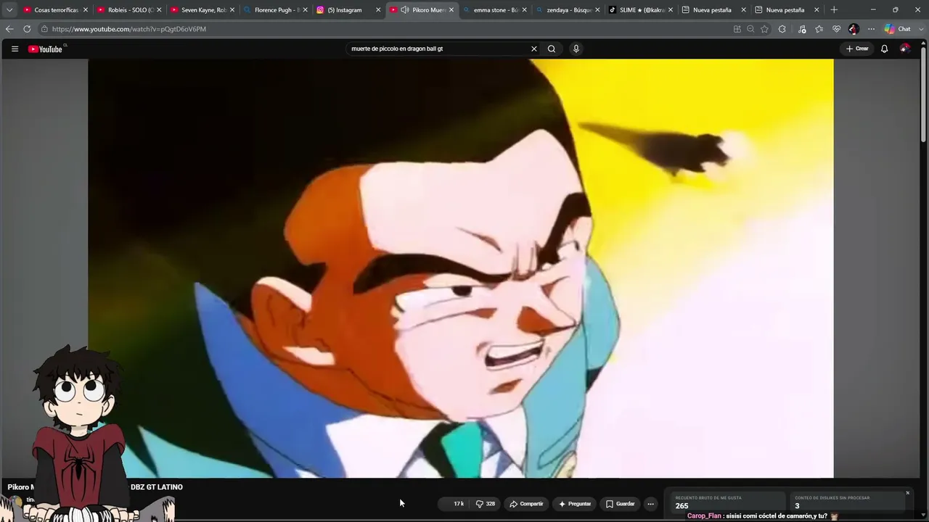Switch to the Florence Pugh tab
Viewport: 929px width, 522px height.
pos(276,10)
